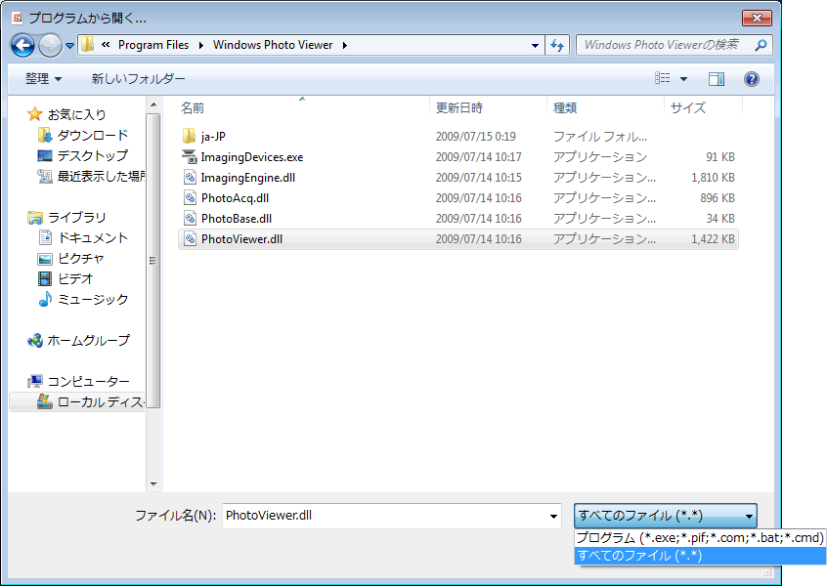Click the refresh button beside address bar

[x=557, y=45]
